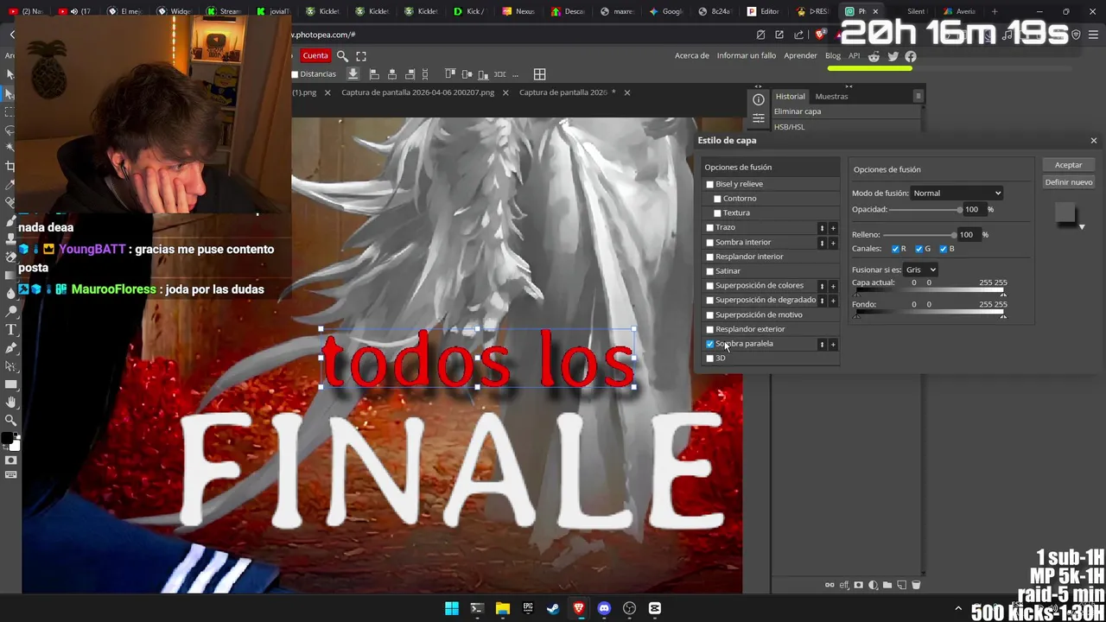The width and height of the screenshot is (1106, 622).
Task: Add another Superposición de colores with plus
Action: (x=833, y=286)
